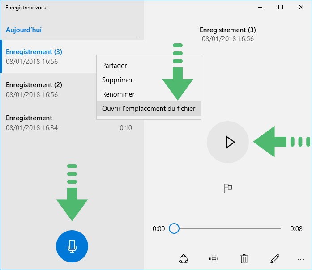
Task: Click the share icon in bottom toolbar
Action: (x=184, y=259)
